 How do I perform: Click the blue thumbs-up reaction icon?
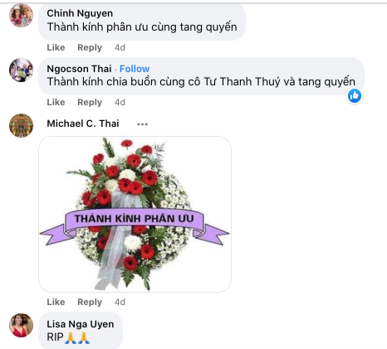click(x=355, y=96)
